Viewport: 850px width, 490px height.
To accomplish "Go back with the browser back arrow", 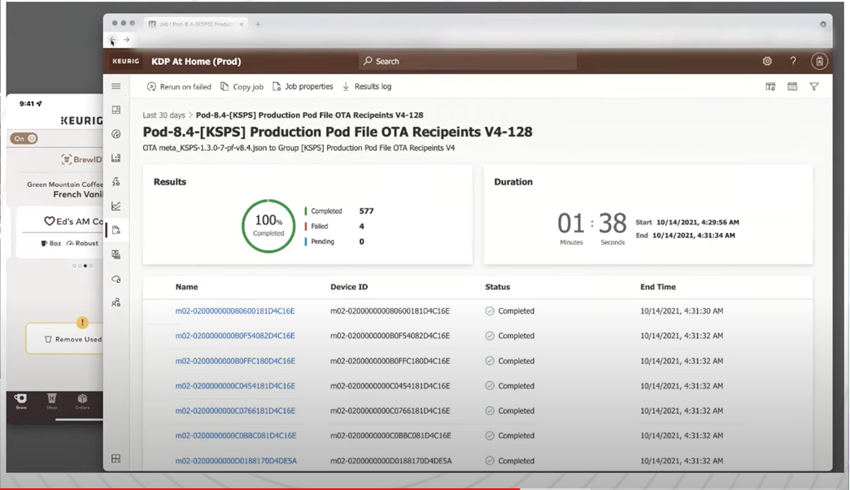I will coord(112,40).
